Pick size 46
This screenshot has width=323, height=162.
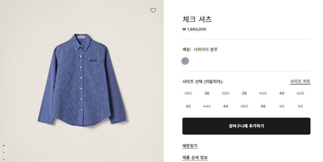coord(263,106)
